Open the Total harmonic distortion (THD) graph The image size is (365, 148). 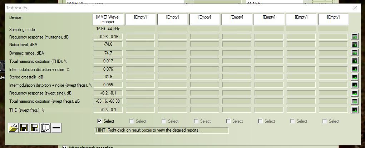click(355, 61)
